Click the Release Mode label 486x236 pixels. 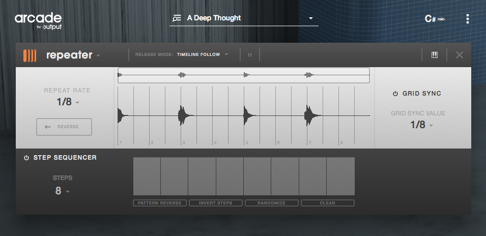[x=154, y=54]
